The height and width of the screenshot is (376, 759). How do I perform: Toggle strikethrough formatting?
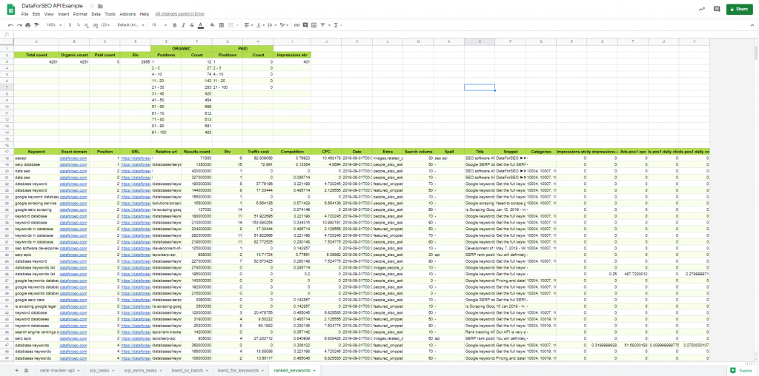192,25
